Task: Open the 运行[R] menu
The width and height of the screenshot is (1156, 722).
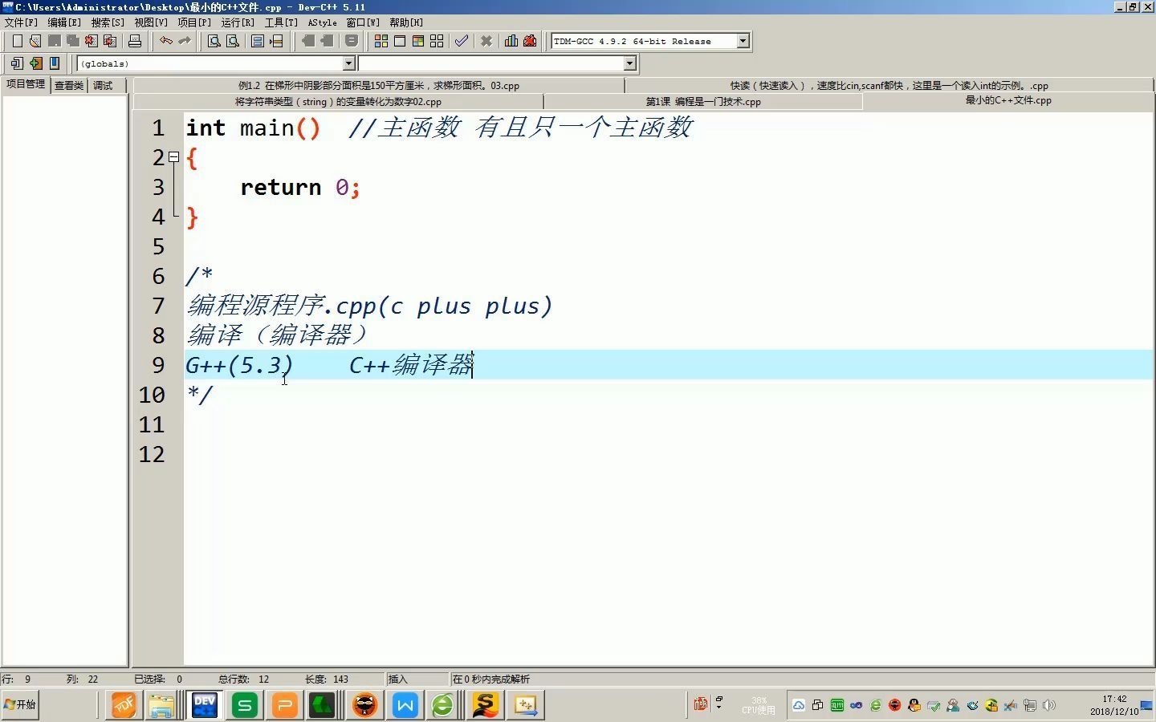Action: [238, 22]
